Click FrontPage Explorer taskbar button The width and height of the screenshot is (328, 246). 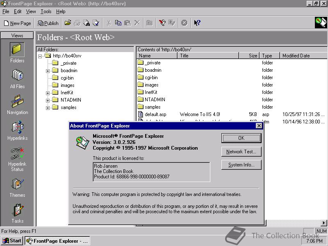(x=57, y=241)
